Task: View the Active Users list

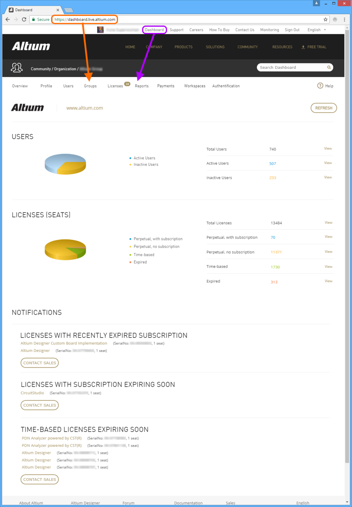Action: pyautogui.click(x=328, y=163)
